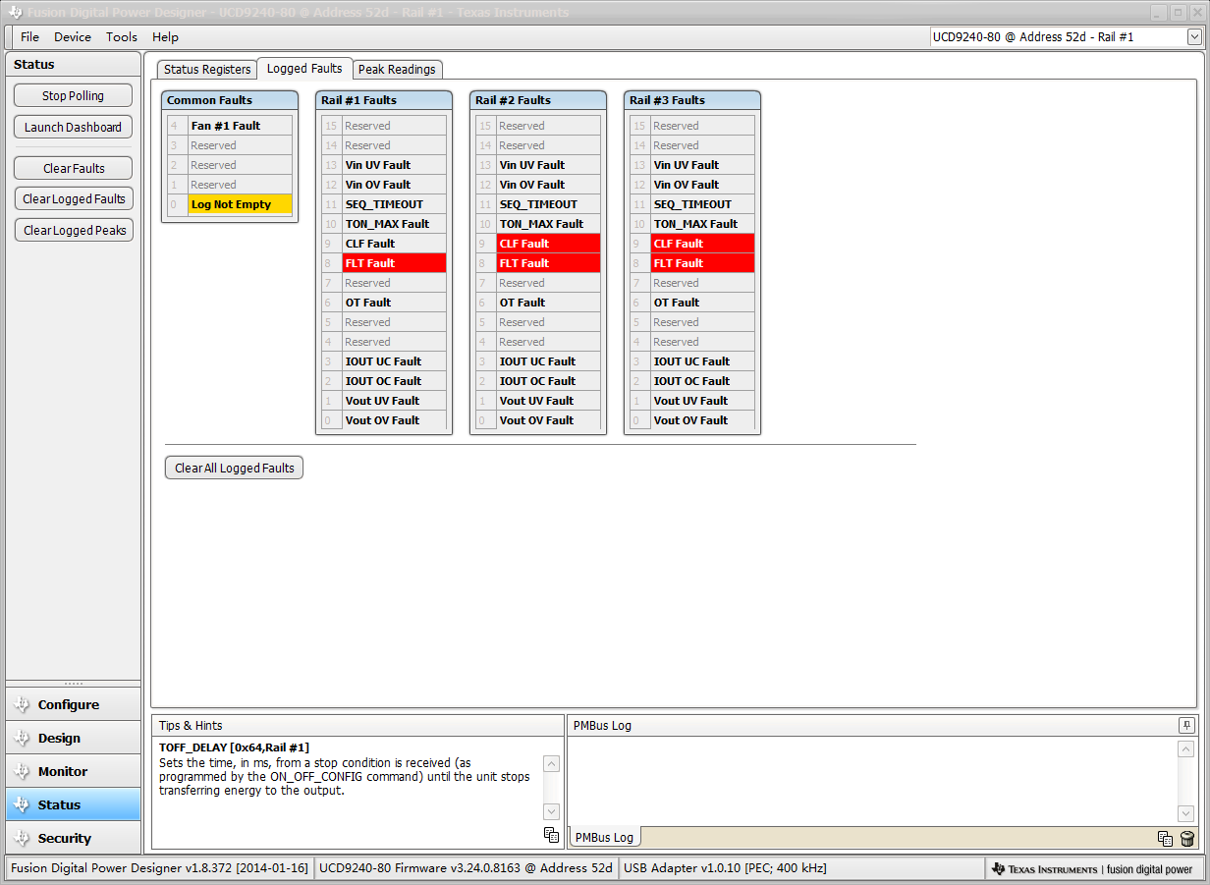This screenshot has width=1210, height=885.
Task: Click IOUT UC Fault in Rail #3
Action: (702, 361)
